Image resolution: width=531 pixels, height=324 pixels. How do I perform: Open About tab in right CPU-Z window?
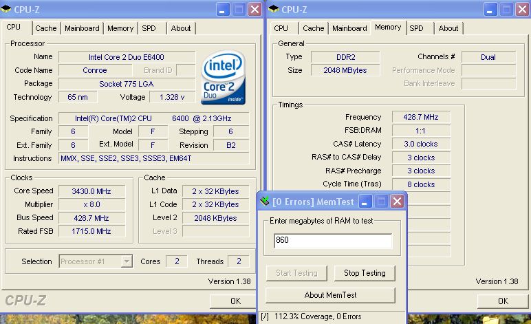pos(448,28)
